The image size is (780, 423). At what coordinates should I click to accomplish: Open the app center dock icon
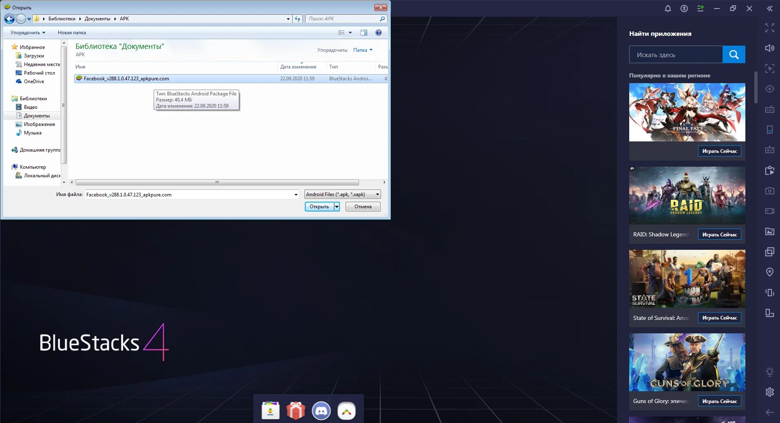pyautogui.click(x=270, y=411)
